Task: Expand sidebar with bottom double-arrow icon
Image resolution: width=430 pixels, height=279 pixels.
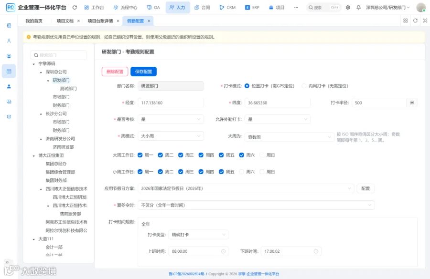Action: click(7, 262)
